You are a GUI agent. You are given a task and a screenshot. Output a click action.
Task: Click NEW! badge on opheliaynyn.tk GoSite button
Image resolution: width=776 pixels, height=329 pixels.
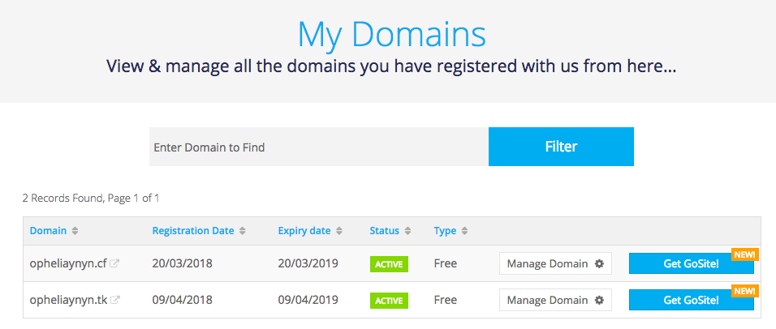coord(745,291)
